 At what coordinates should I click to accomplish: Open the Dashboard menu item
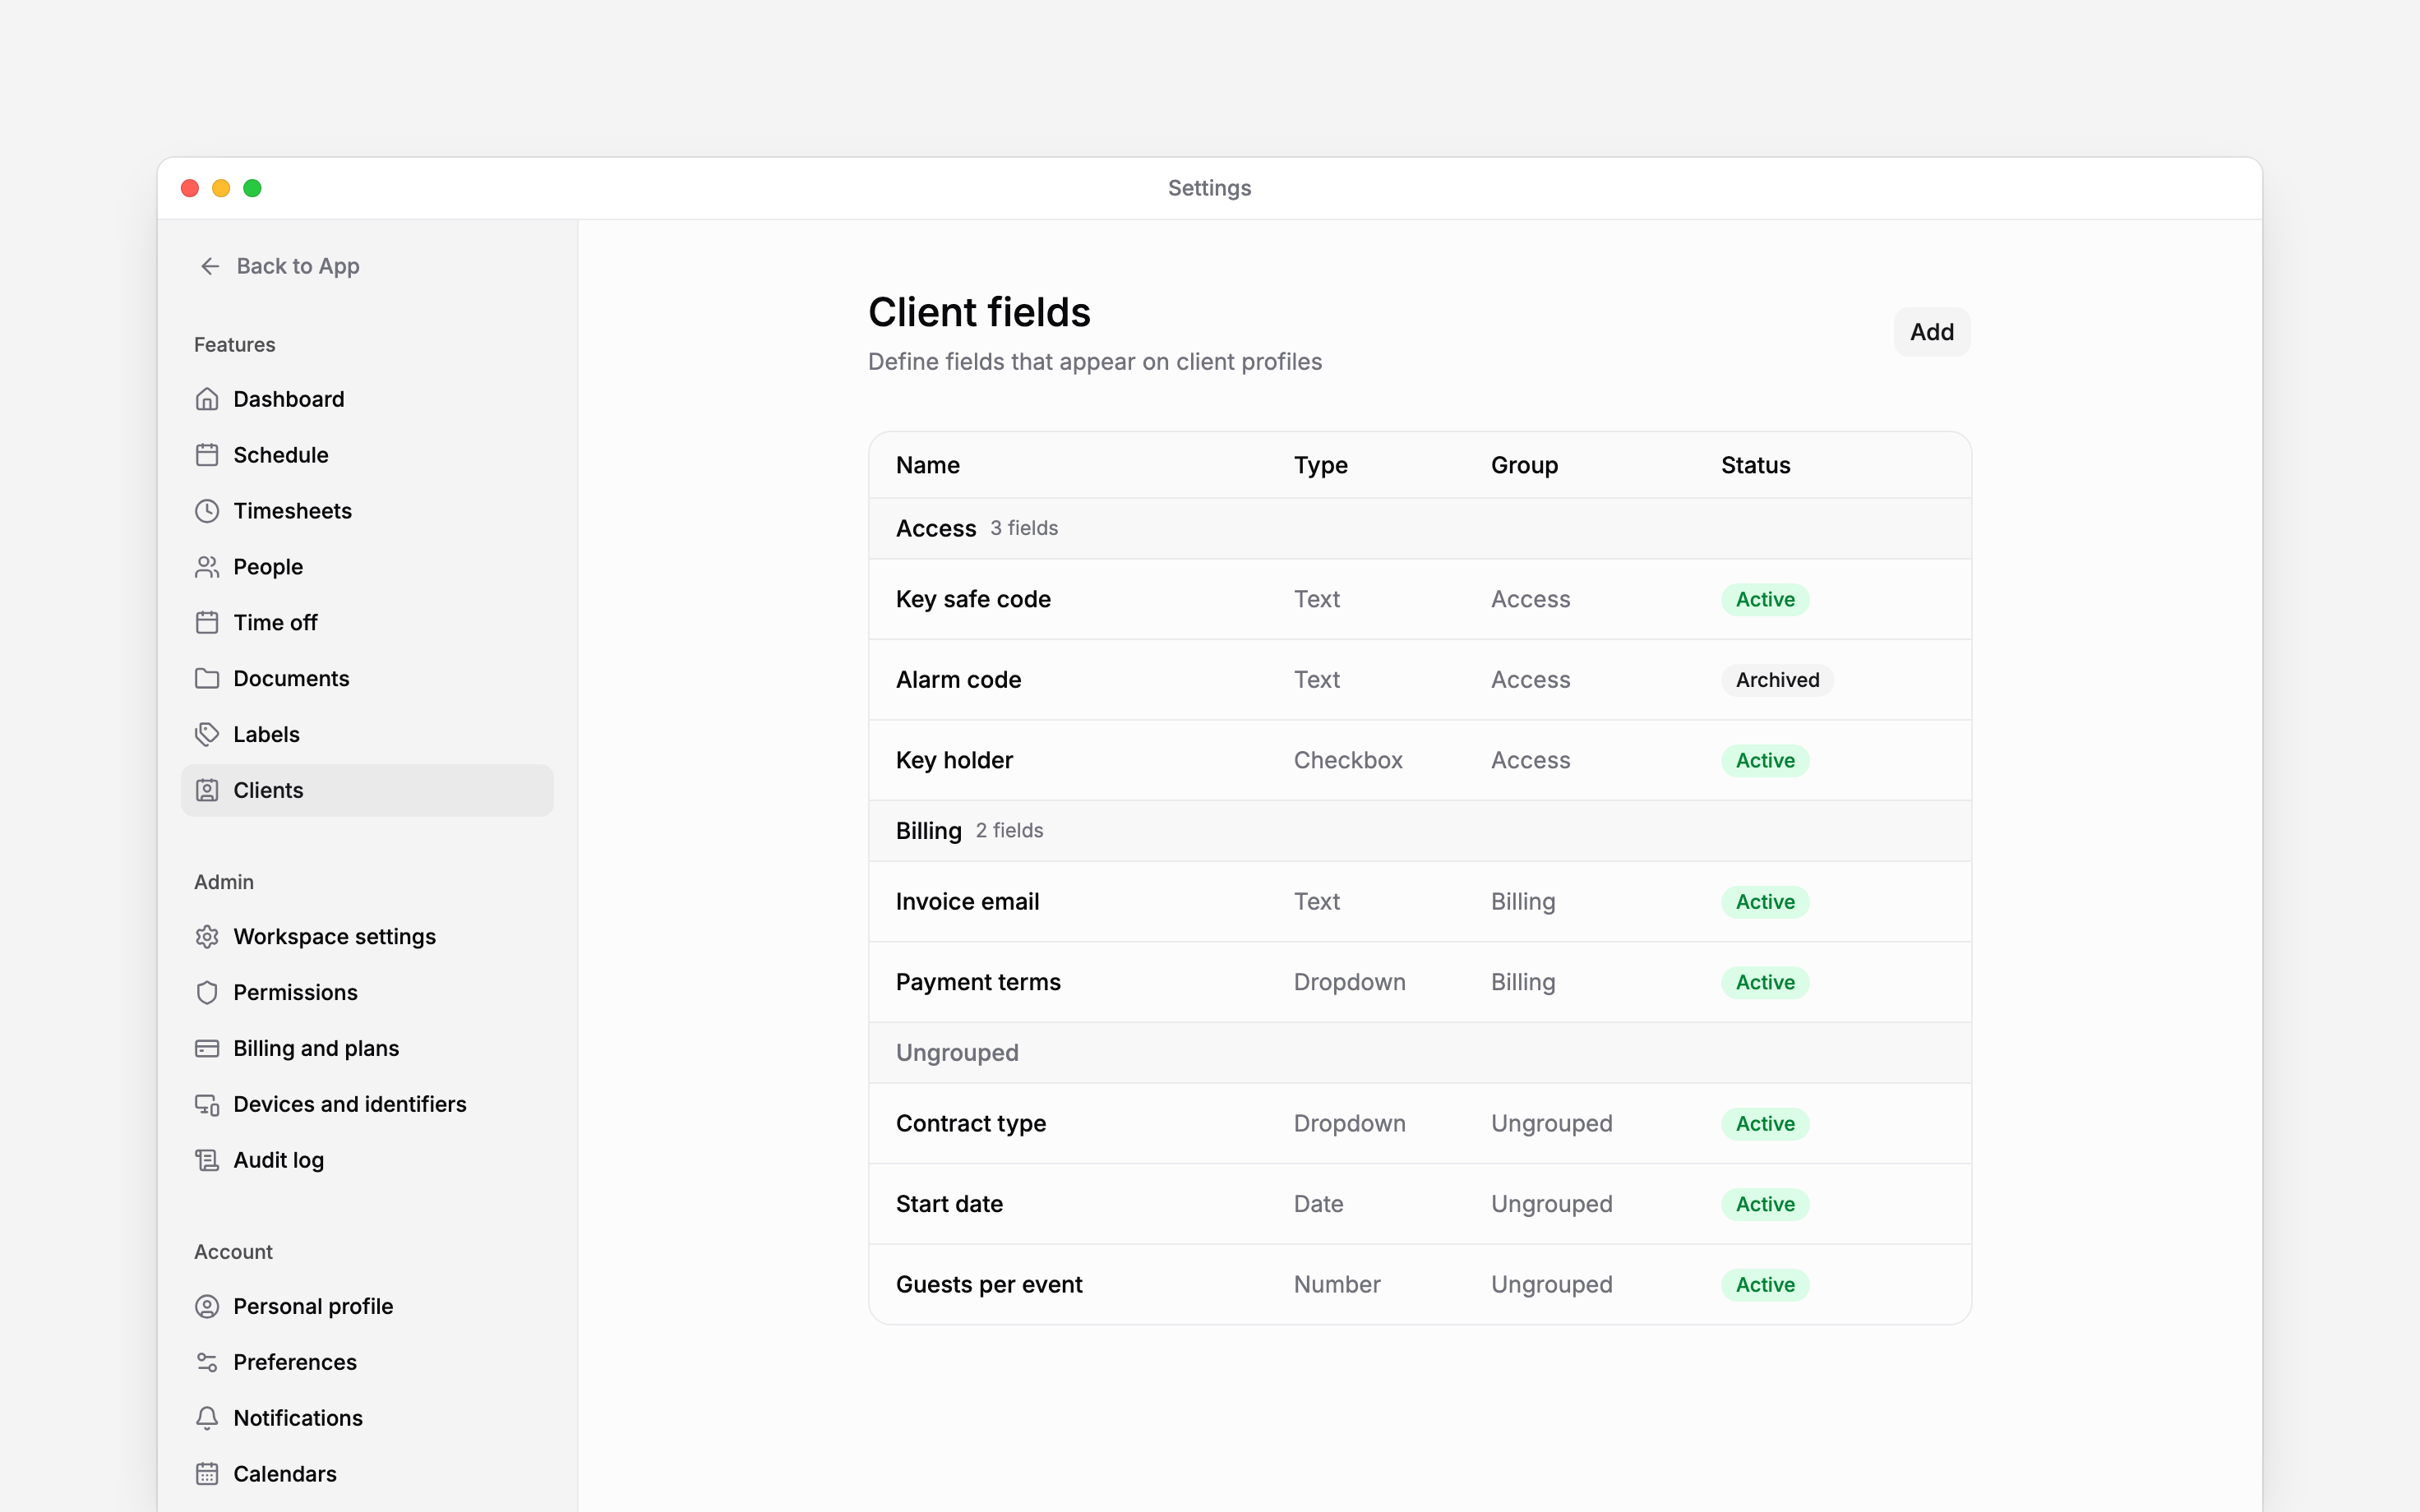click(367, 399)
